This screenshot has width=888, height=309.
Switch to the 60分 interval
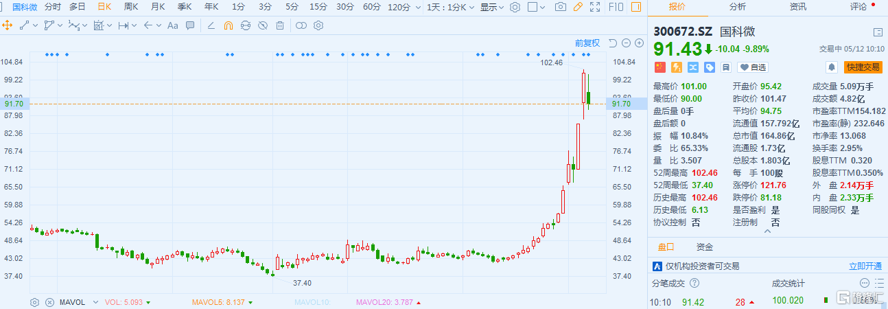click(x=372, y=7)
